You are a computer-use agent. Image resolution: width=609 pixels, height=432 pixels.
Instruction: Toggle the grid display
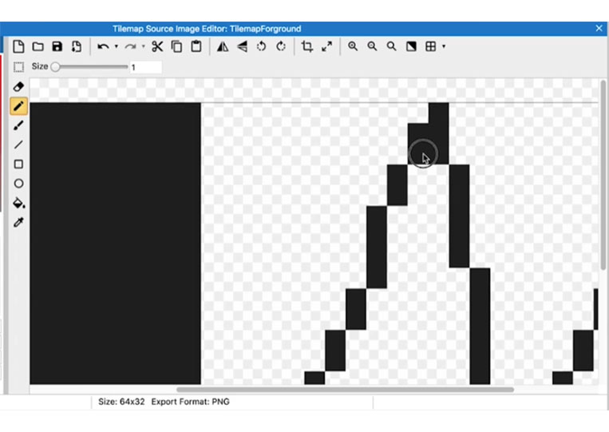[431, 46]
